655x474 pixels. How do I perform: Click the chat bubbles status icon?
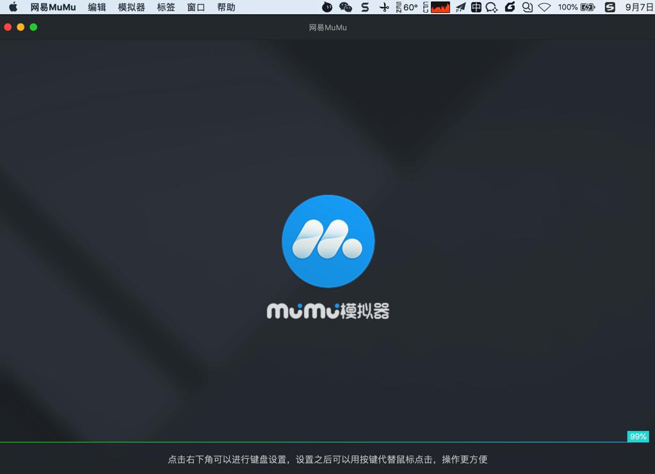pos(492,7)
